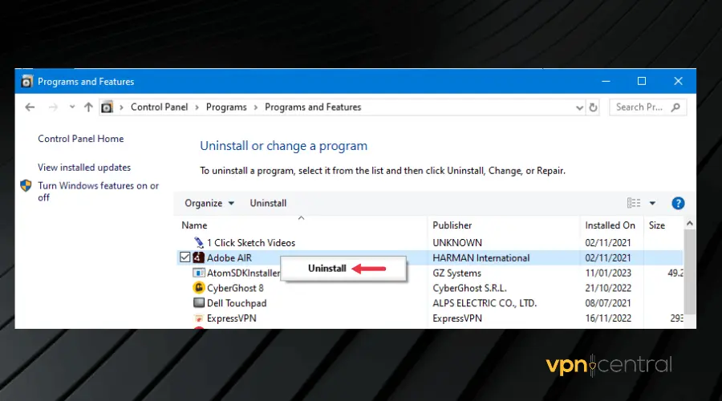Open the Help question mark icon
Image resolution: width=722 pixels, height=401 pixels.
[x=678, y=203]
